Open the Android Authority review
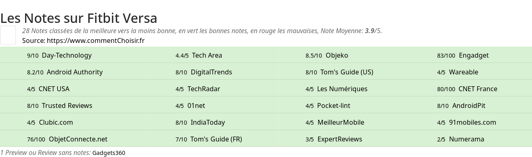532x157 pixels. (x=75, y=72)
